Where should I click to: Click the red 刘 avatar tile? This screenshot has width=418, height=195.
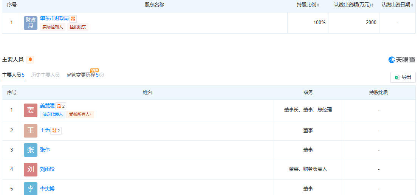coord(31,169)
